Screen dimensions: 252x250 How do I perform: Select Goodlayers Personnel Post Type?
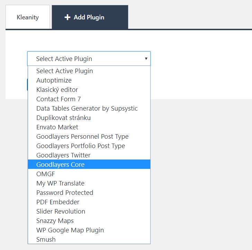(89, 136)
